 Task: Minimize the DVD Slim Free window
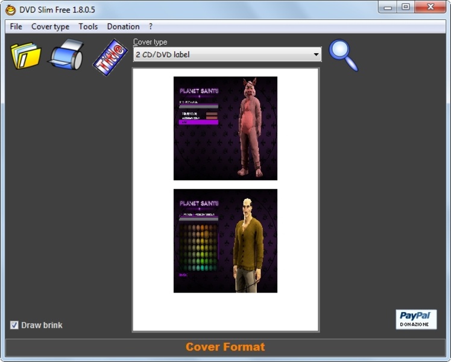point(388,7)
